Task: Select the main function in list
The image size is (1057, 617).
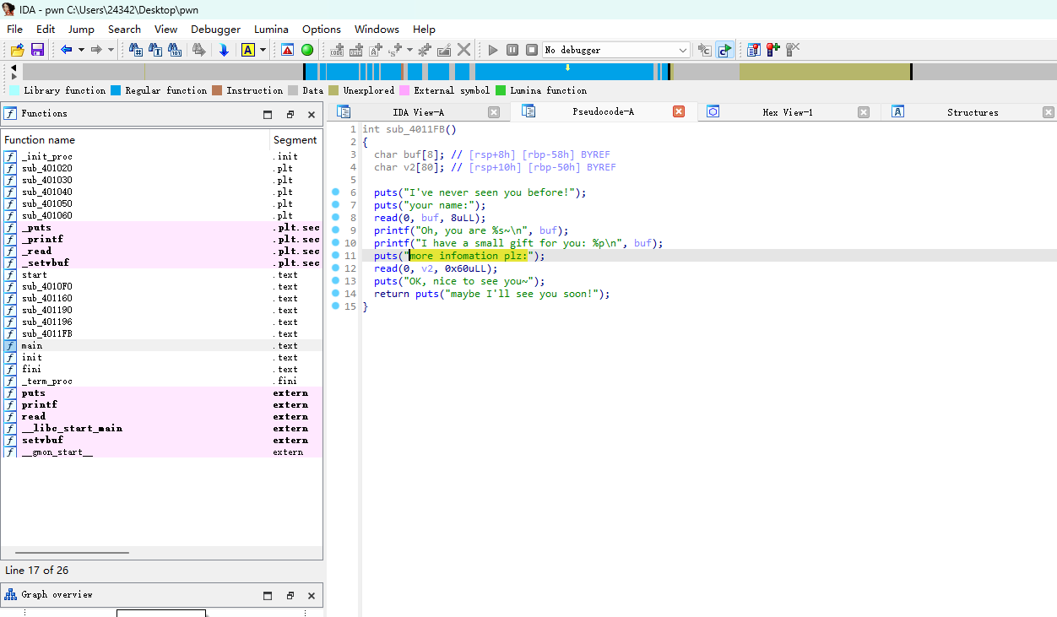Action: pyautogui.click(x=32, y=345)
